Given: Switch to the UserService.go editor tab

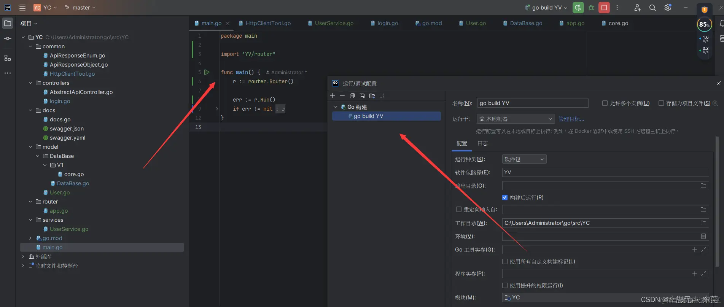Looking at the screenshot, I should pos(331,23).
